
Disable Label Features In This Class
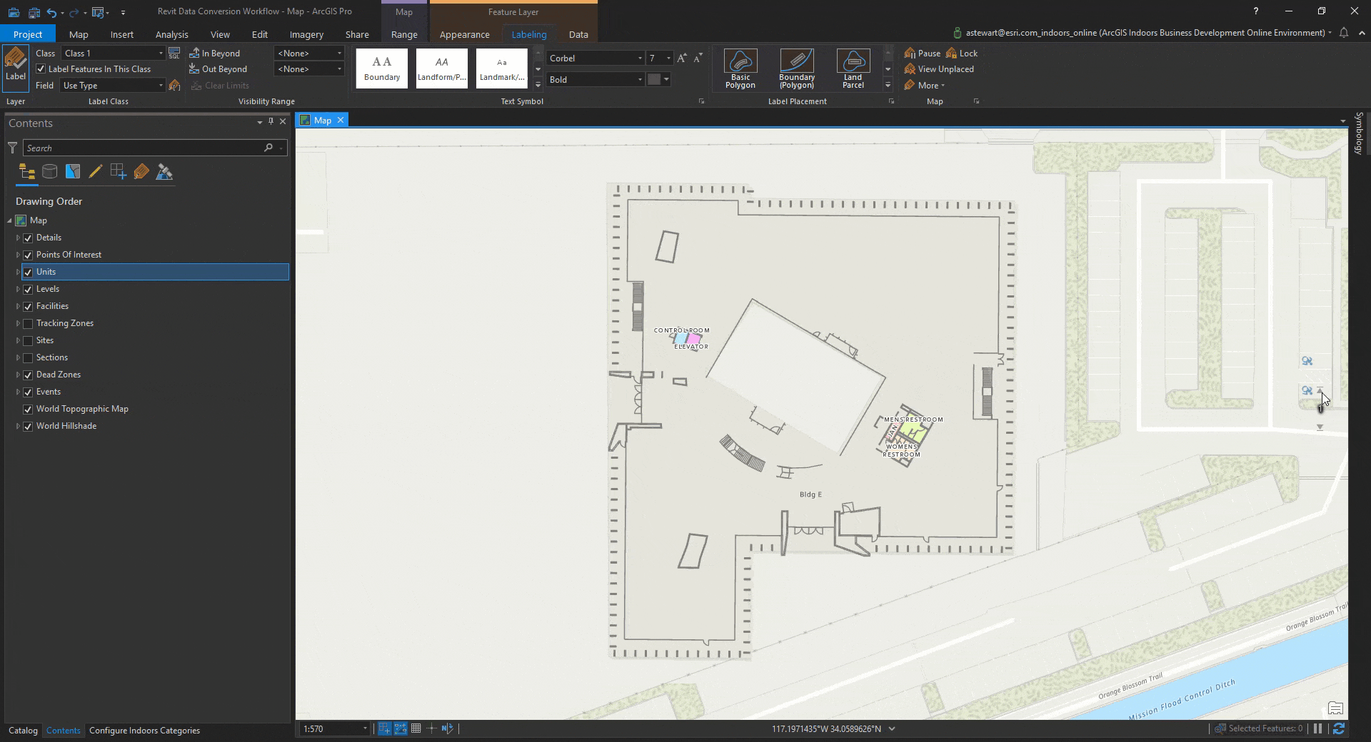click(x=41, y=68)
